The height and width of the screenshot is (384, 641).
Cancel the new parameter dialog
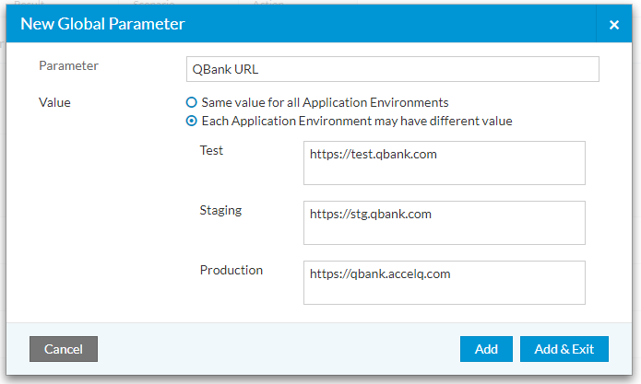pyautogui.click(x=64, y=349)
